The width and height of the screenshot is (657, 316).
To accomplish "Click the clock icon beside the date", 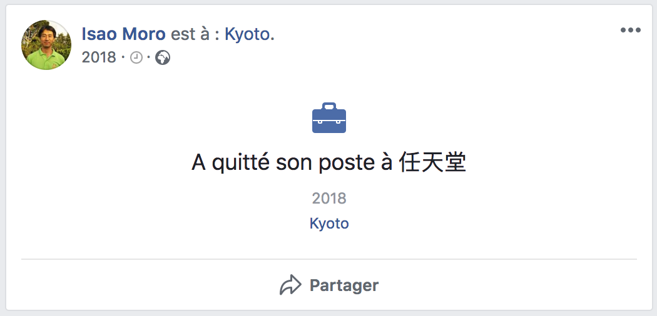I will click(x=136, y=57).
